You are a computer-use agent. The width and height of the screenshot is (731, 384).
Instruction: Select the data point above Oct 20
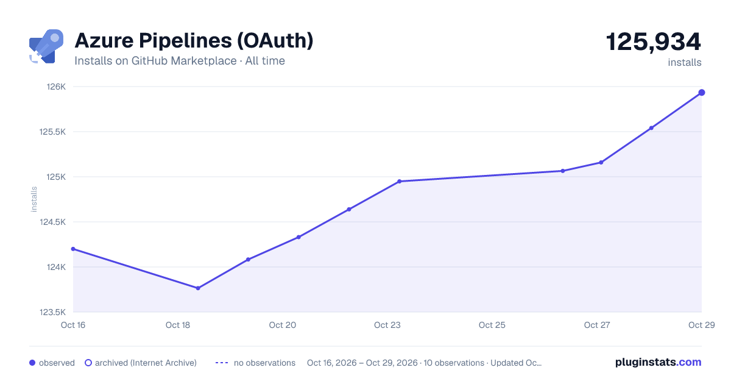click(298, 237)
